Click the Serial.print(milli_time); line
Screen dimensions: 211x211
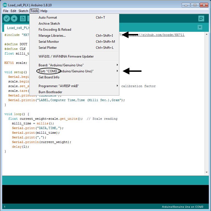(x=36, y=133)
